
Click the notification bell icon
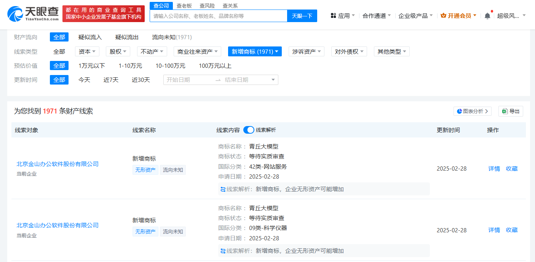pyautogui.click(x=487, y=16)
